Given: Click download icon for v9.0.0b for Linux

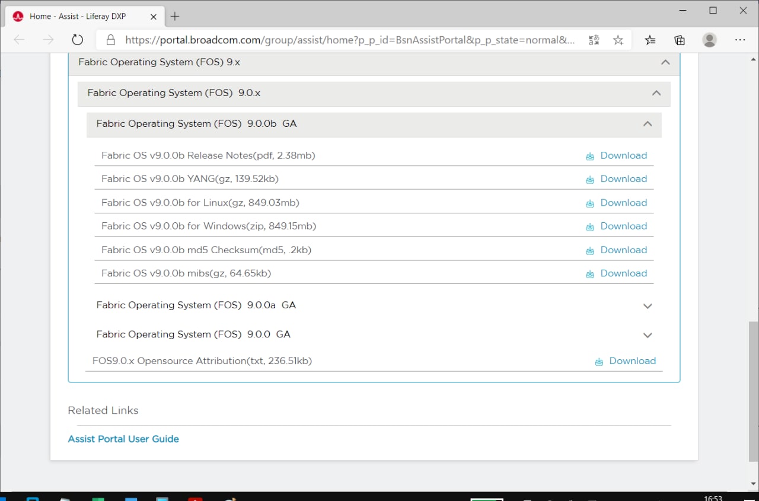Looking at the screenshot, I should point(590,203).
